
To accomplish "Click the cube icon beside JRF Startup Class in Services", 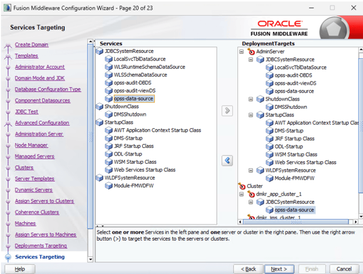I will [x=108, y=146].
